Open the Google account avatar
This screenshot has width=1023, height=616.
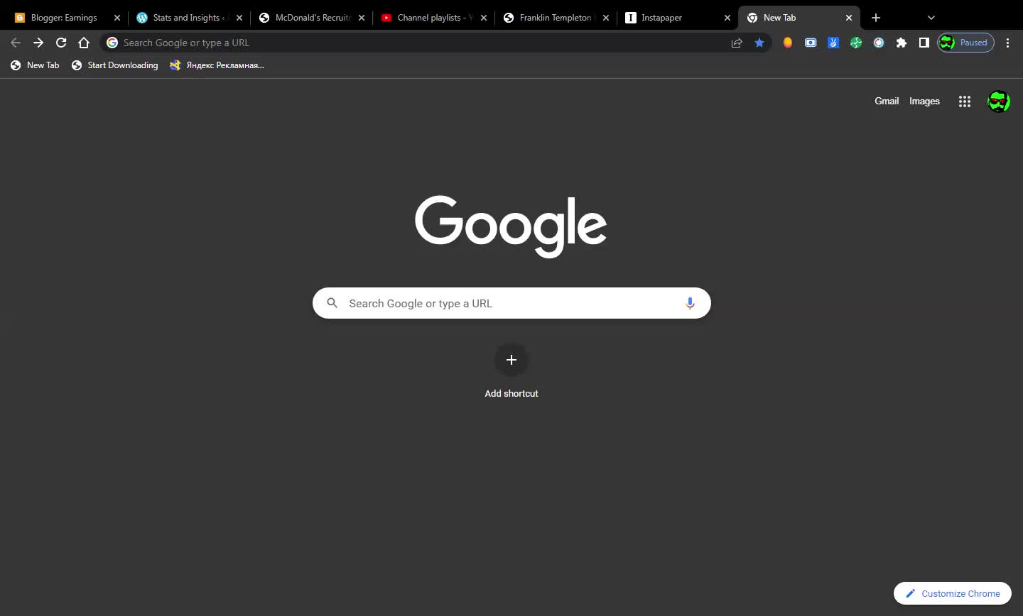998,101
